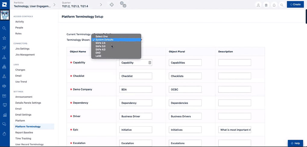This screenshot has width=307, height=147.
Task: Open Jira Management
Action: (x=25, y=55)
